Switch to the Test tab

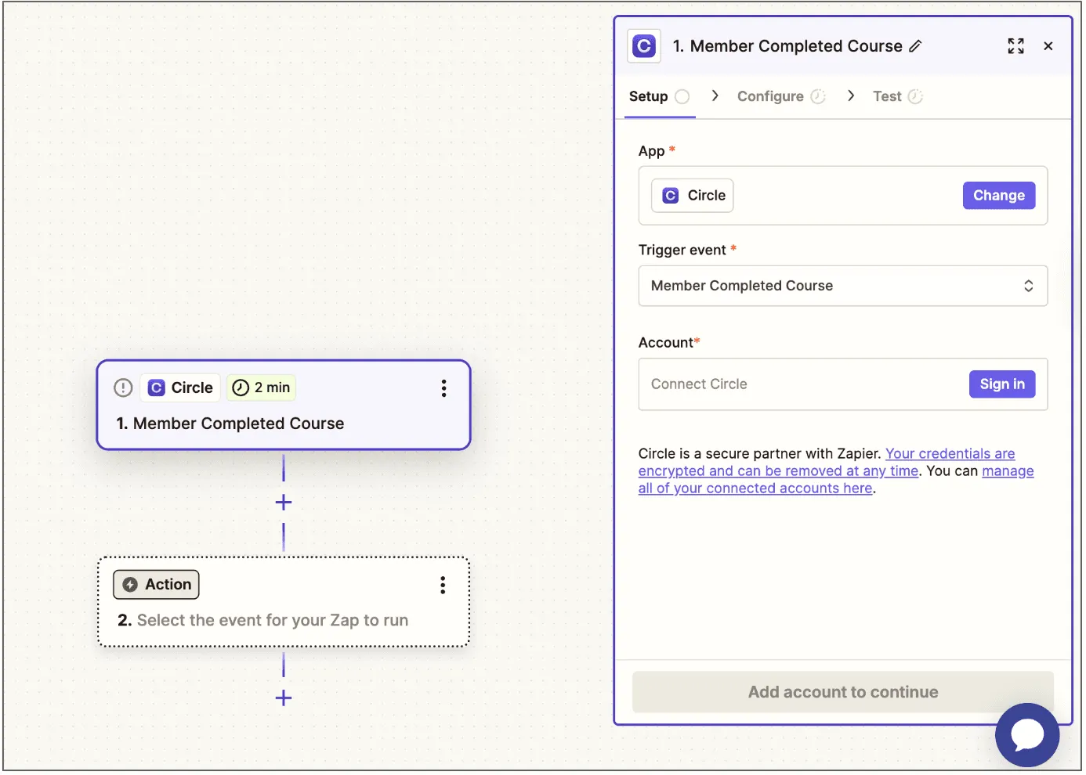click(x=897, y=96)
